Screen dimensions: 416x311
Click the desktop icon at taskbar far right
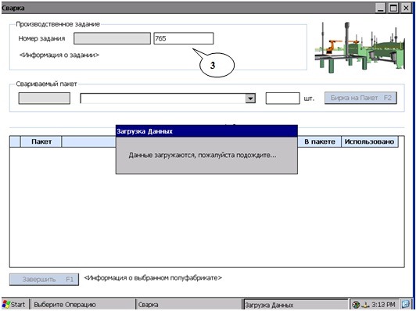406,305
